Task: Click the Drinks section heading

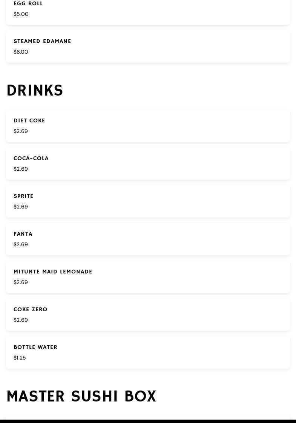Action: (35, 91)
